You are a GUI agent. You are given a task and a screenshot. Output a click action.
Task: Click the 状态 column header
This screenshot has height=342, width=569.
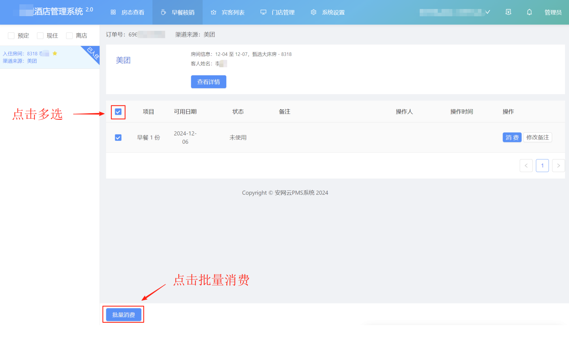pyautogui.click(x=238, y=111)
